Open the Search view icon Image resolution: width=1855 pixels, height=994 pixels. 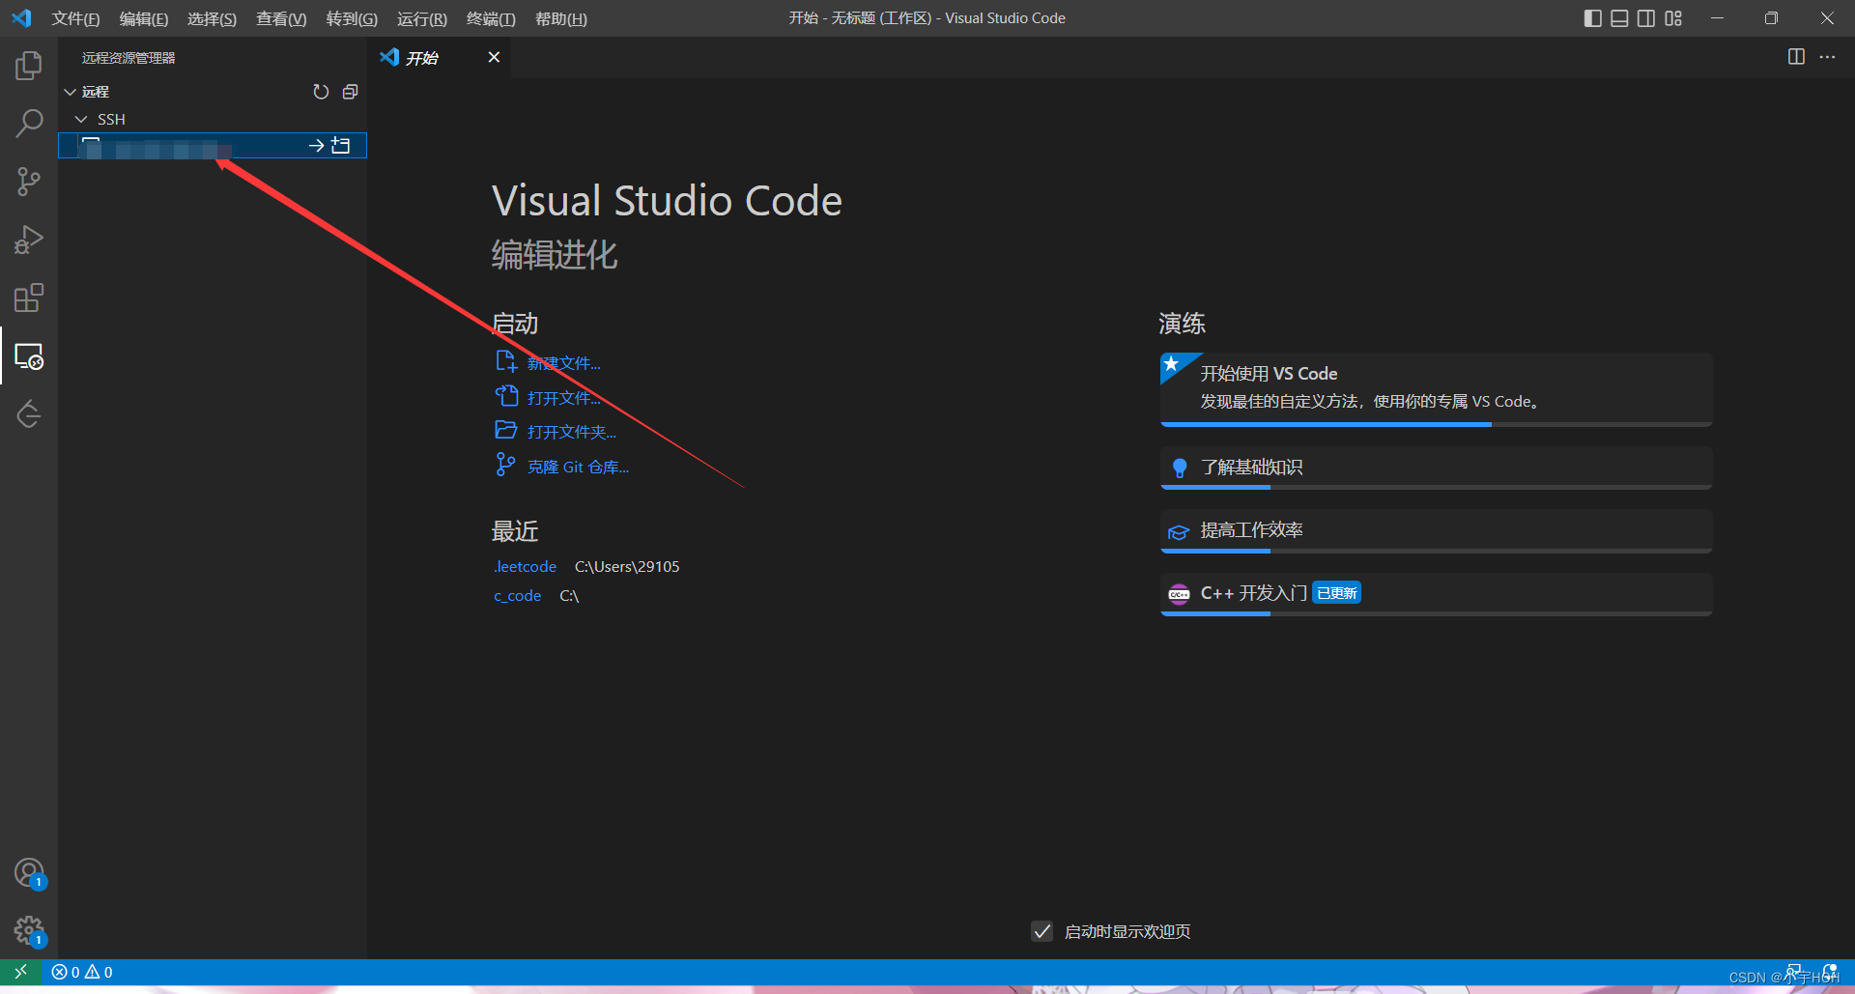pyautogui.click(x=29, y=124)
